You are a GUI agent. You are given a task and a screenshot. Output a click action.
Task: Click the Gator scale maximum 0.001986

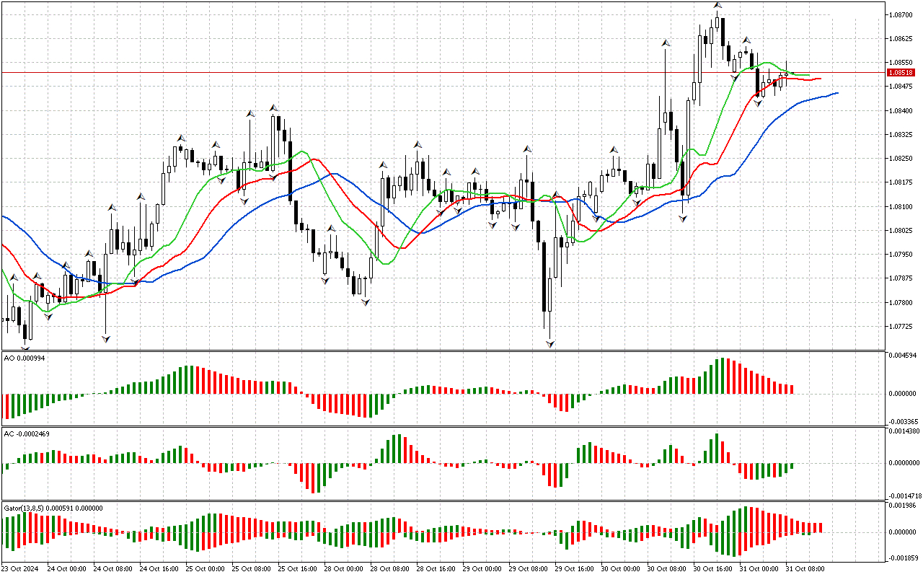[903, 506]
